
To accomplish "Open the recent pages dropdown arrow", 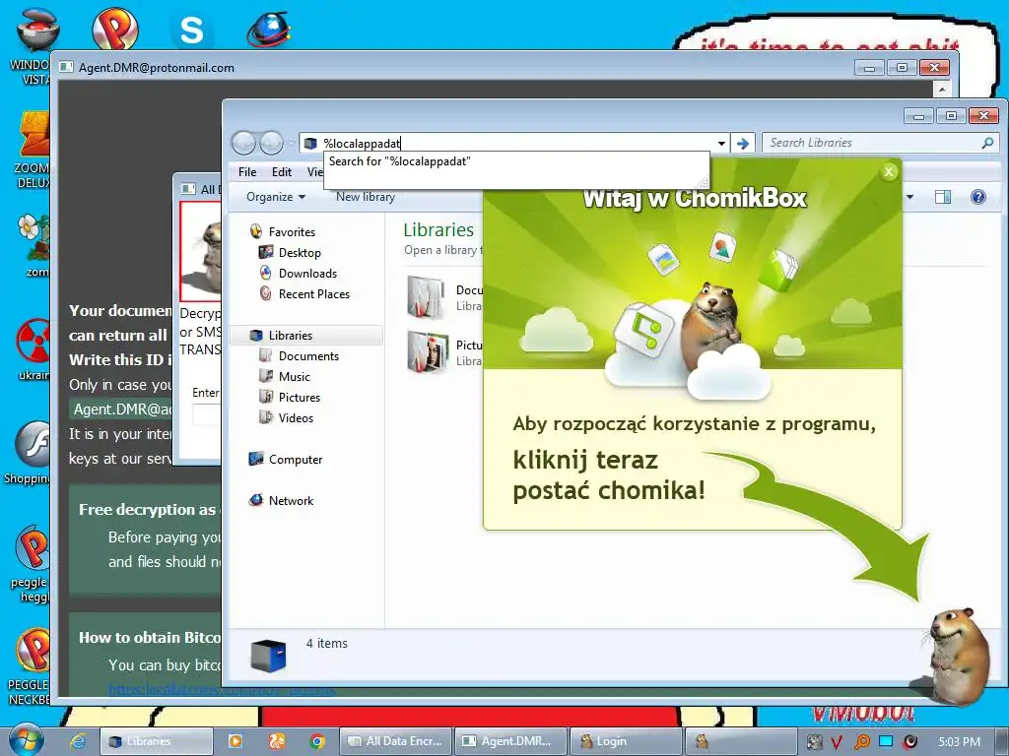I will (291, 143).
